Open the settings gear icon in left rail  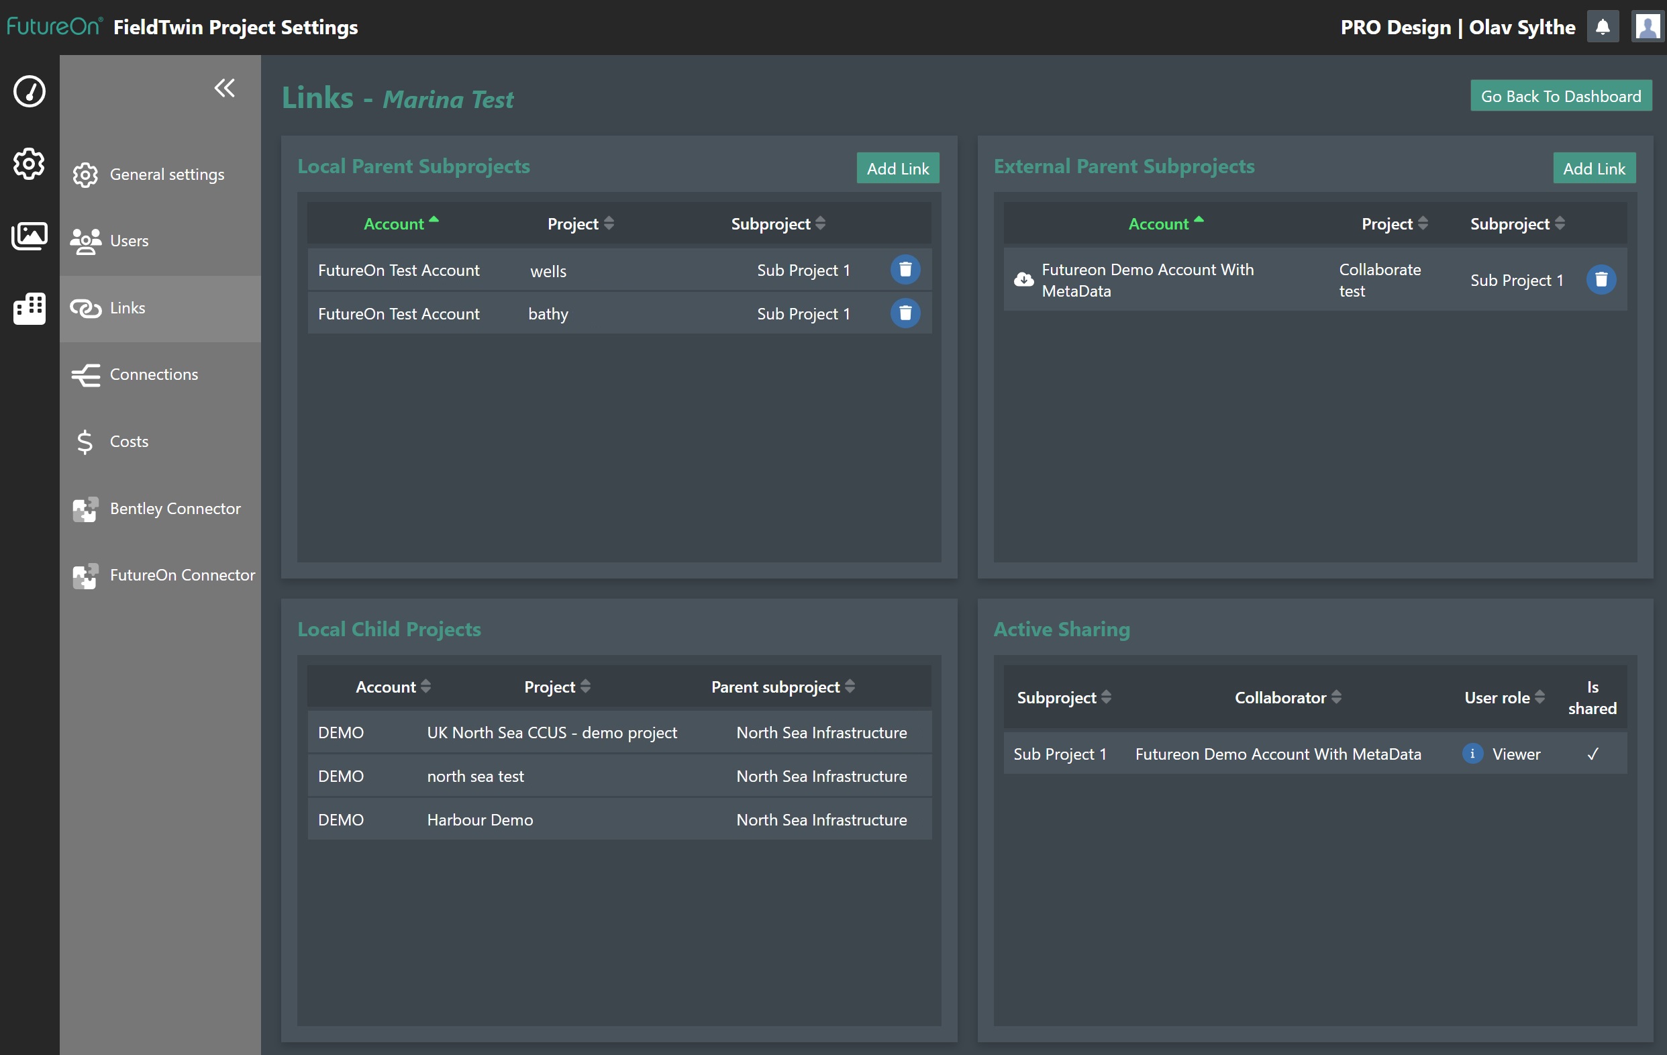(x=29, y=163)
